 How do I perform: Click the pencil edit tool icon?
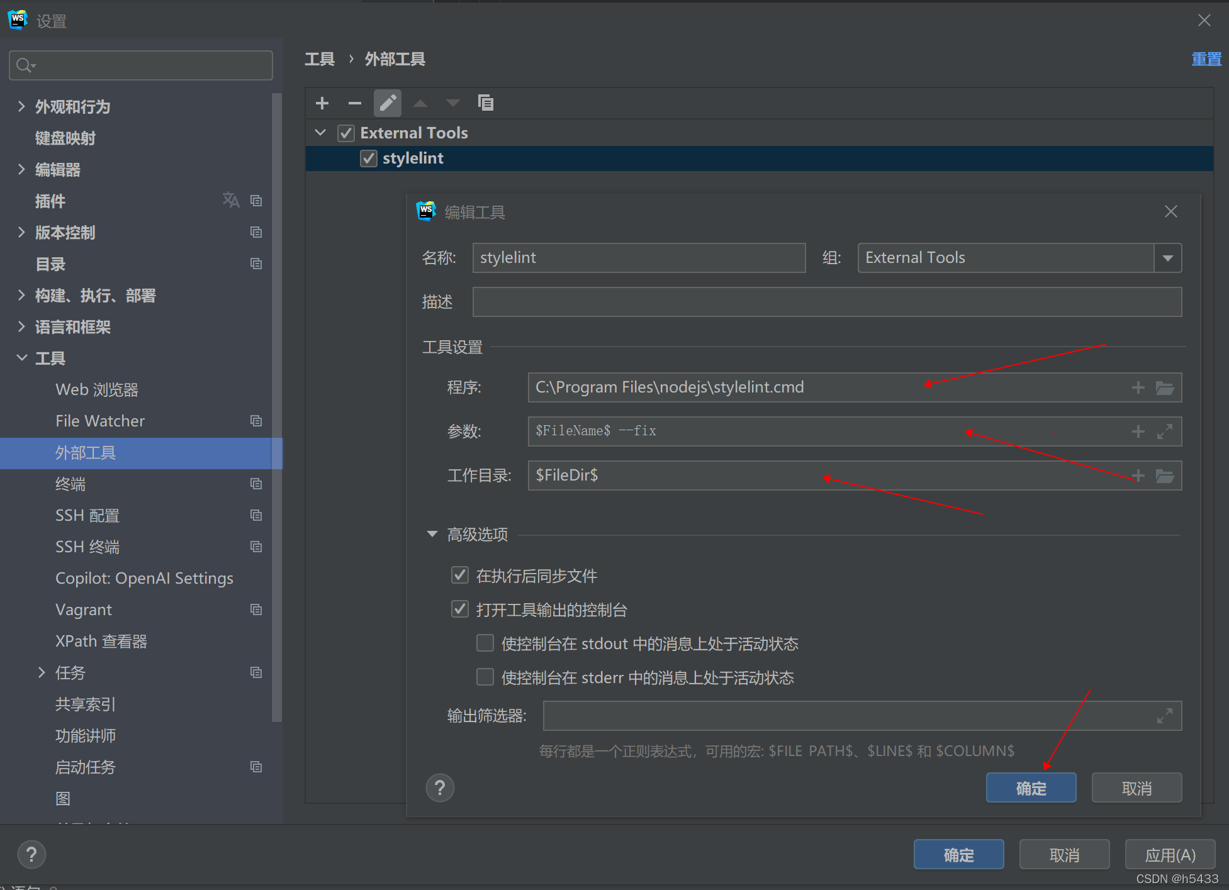[x=388, y=103]
